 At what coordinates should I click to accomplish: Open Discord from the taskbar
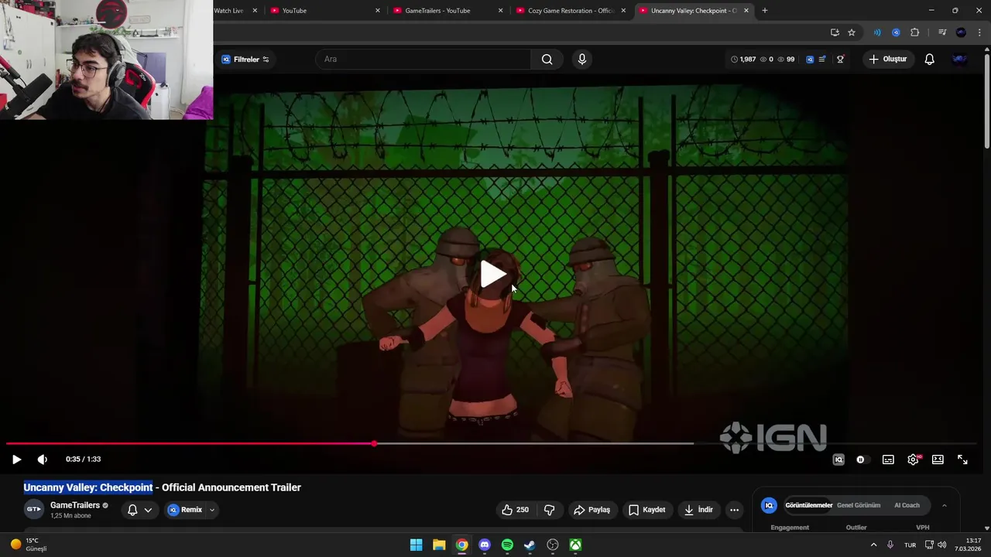pyautogui.click(x=485, y=545)
